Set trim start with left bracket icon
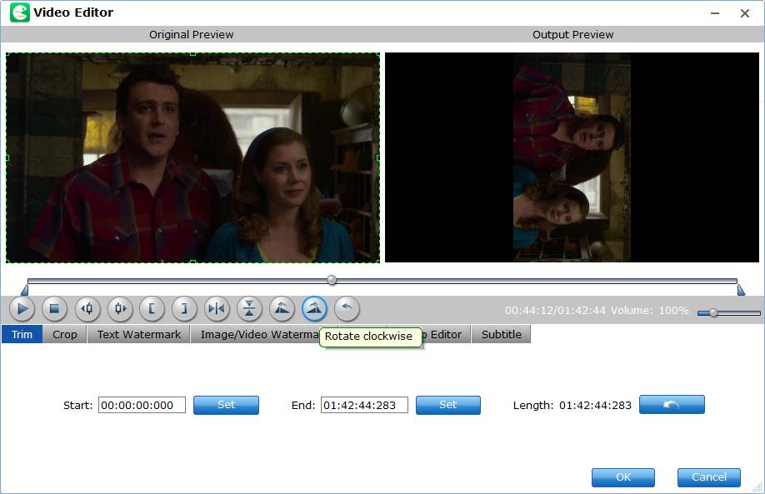The height and width of the screenshot is (494, 765). (x=152, y=309)
